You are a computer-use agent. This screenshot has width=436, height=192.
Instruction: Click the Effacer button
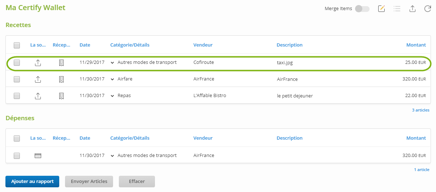(x=137, y=182)
